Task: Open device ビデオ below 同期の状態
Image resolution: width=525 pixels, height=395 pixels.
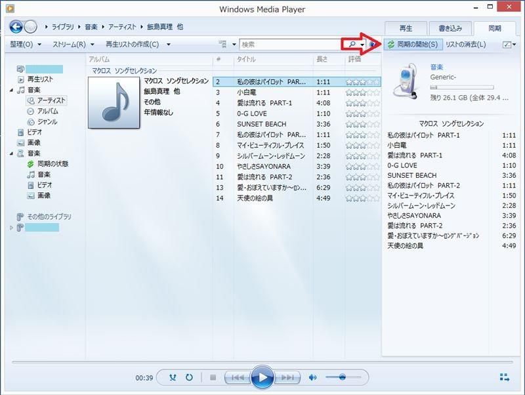Action: coord(45,185)
